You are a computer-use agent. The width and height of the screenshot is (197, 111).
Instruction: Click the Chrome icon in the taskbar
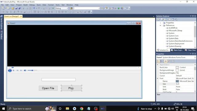(82, 109)
